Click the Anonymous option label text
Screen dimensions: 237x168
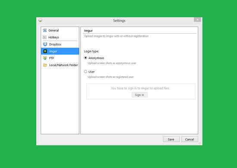pos(96,58)
